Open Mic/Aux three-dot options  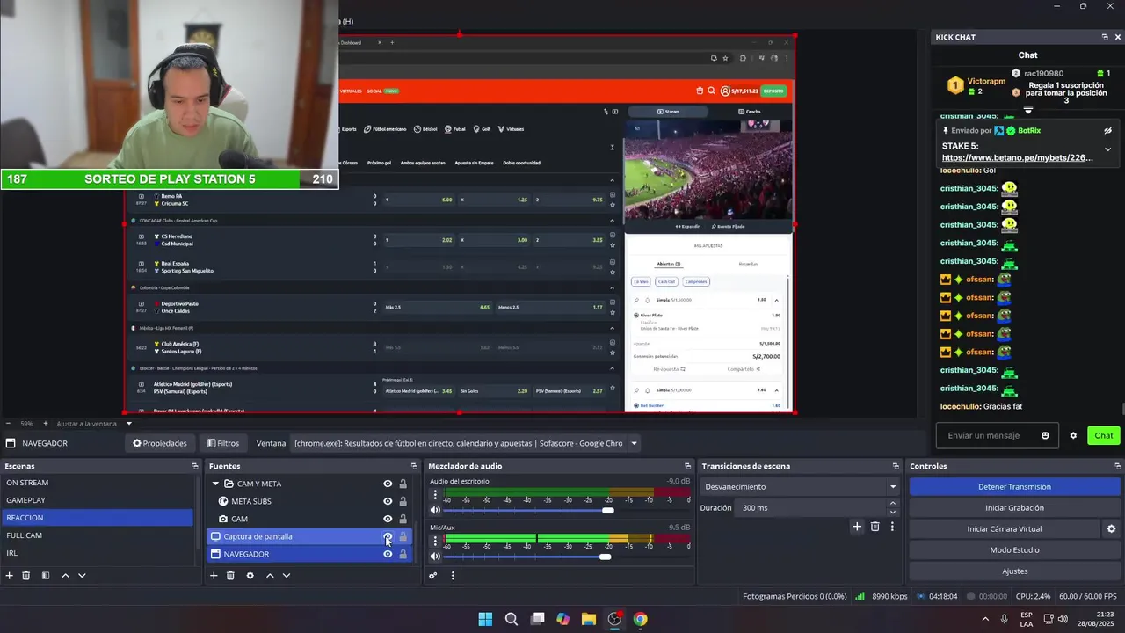tap(435, 542)
